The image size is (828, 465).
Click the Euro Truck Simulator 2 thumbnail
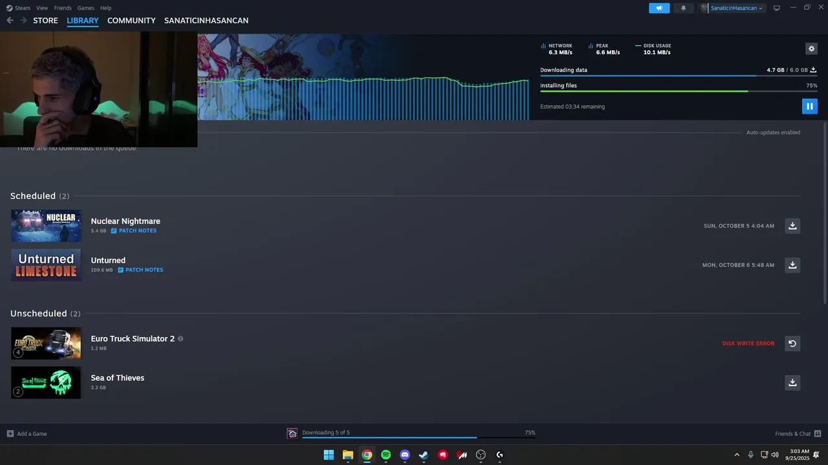46,344
